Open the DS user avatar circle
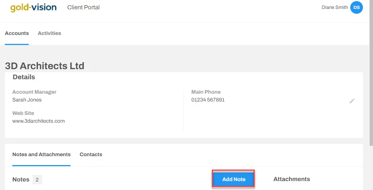 point(356,7)
